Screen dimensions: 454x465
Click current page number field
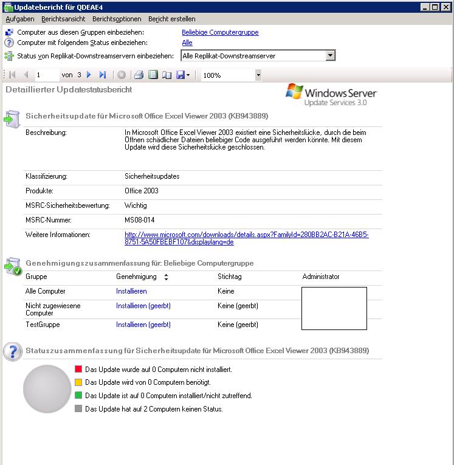coord(47,75)
